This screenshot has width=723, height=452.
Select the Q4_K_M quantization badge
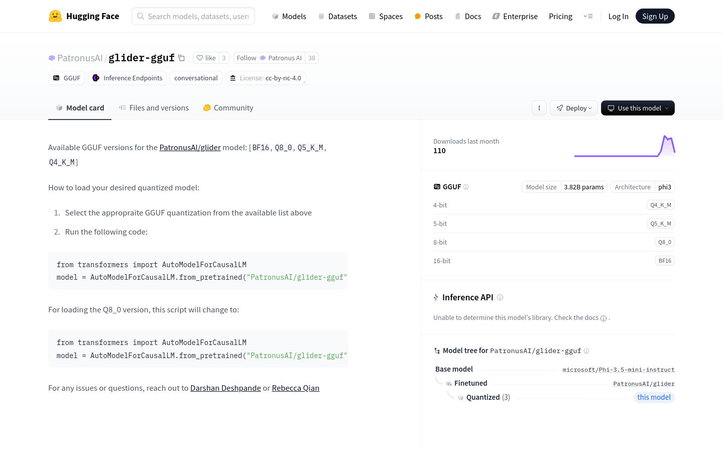661,205
